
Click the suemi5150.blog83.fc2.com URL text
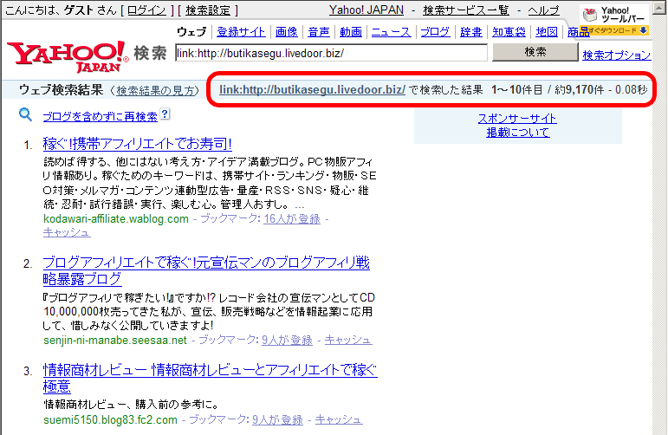click(110, 419)
